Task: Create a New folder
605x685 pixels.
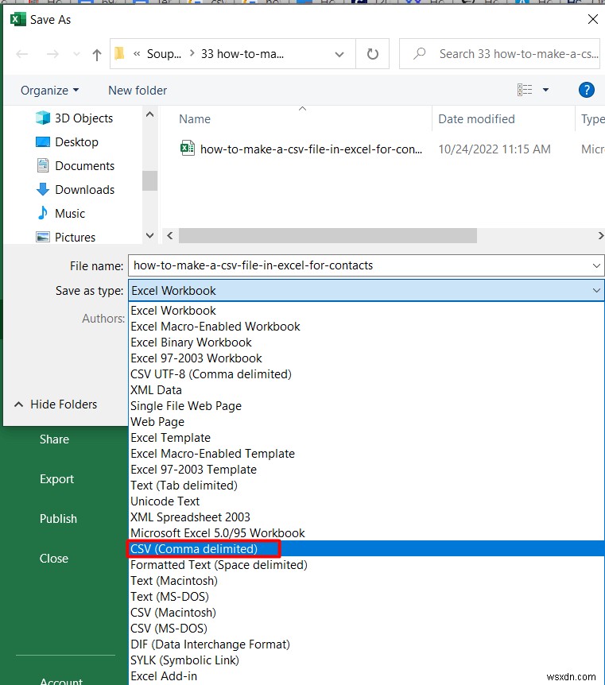Action: (x=137, y=90)
